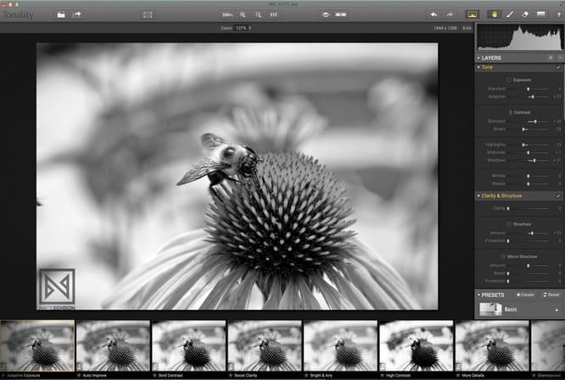
Task: Open an image with the folder icon
Action: click(x=61, y=14)
